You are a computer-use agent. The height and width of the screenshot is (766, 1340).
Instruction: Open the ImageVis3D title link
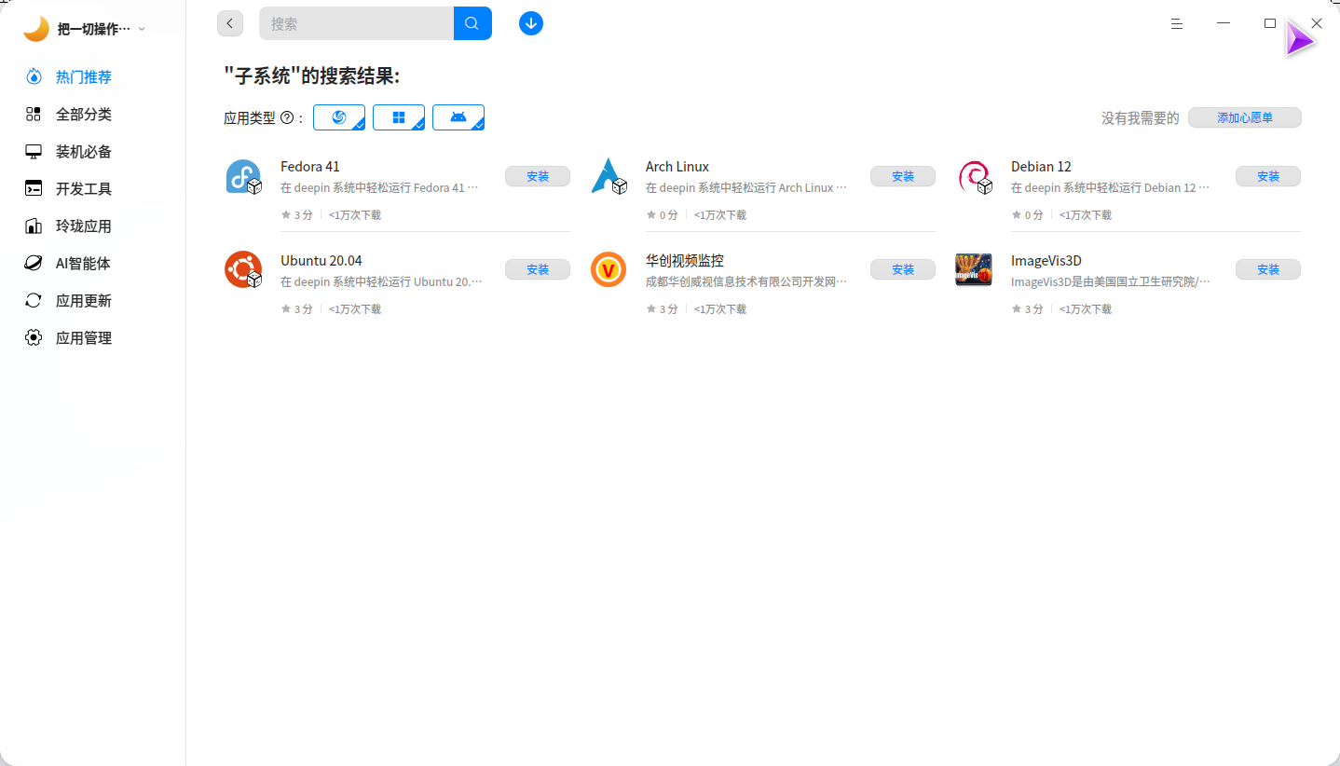coord(1046,260)
